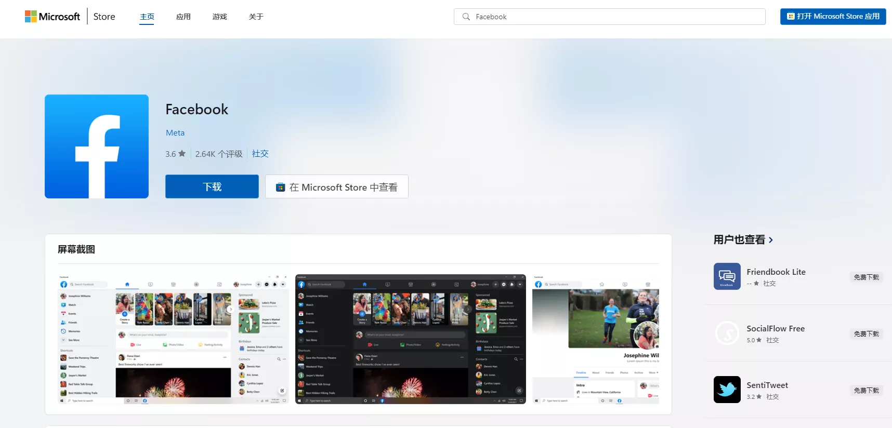This screenshot has width=892, height=428.
Task: Click the blue 下载 button
Action: pyautogui.click(x=212, y=186)
